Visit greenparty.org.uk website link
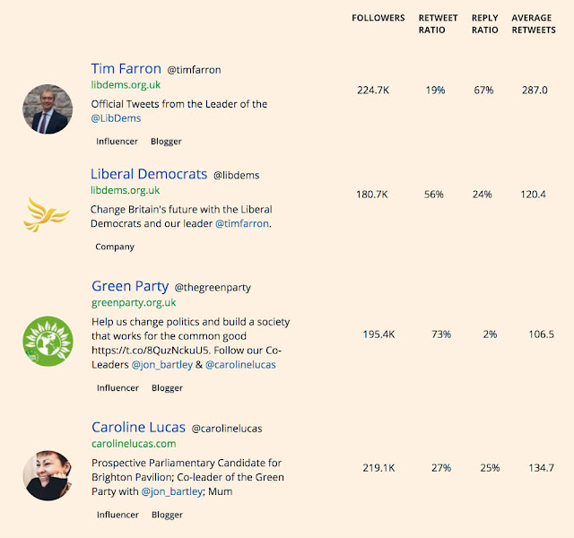The height and width of the screenshot is (538, 574). coord(134,303)
